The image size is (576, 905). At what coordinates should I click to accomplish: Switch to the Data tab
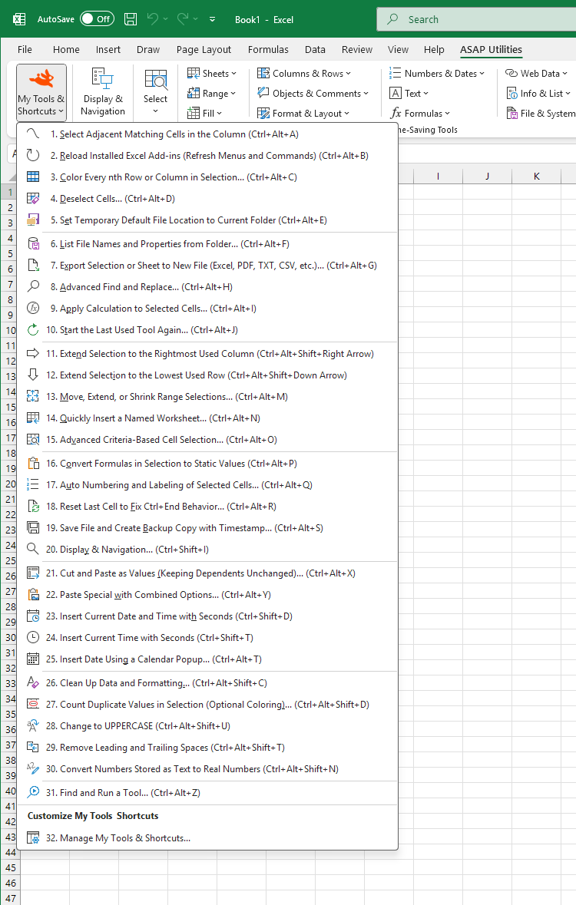click(315, 50)
